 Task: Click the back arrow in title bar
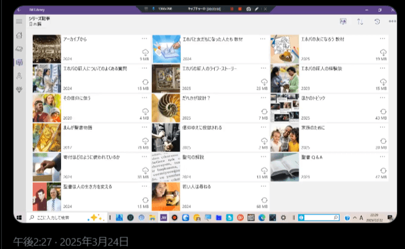click(x=19, y=10)
